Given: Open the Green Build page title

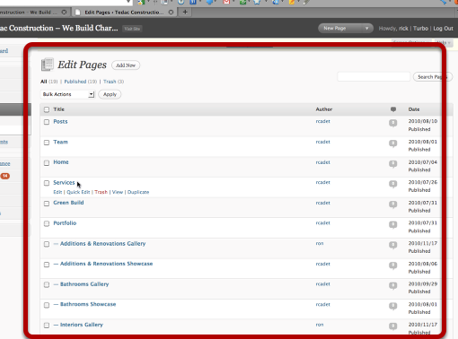Looking at the screenshot, I should click(68, 203).
